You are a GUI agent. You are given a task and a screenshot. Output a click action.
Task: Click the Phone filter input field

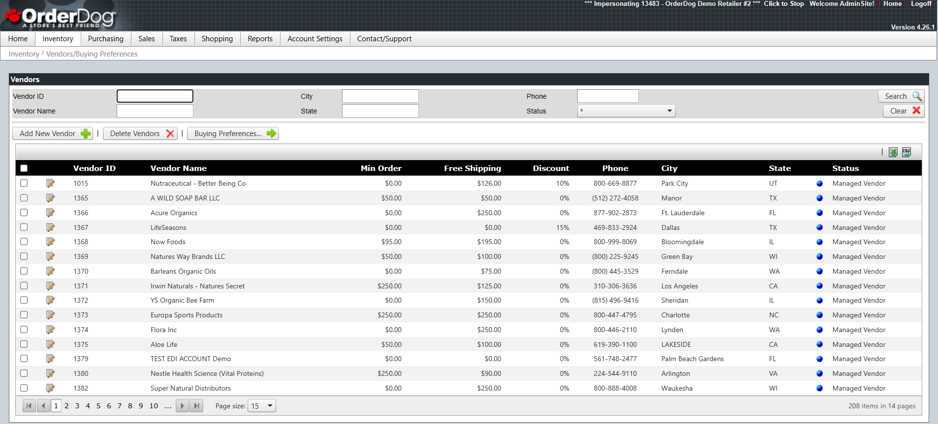coord(608,96)
